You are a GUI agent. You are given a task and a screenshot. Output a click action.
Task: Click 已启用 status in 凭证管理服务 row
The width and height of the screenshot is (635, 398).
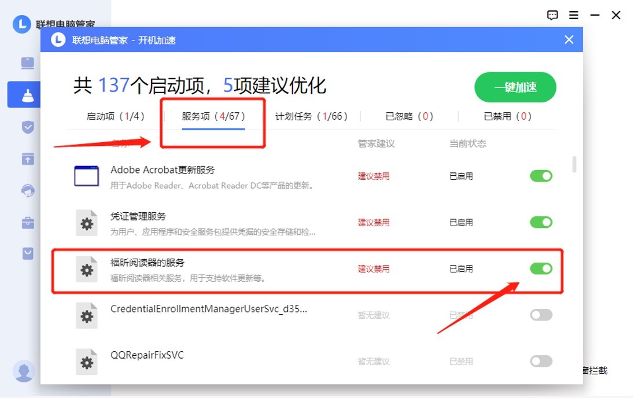point(461,223)
